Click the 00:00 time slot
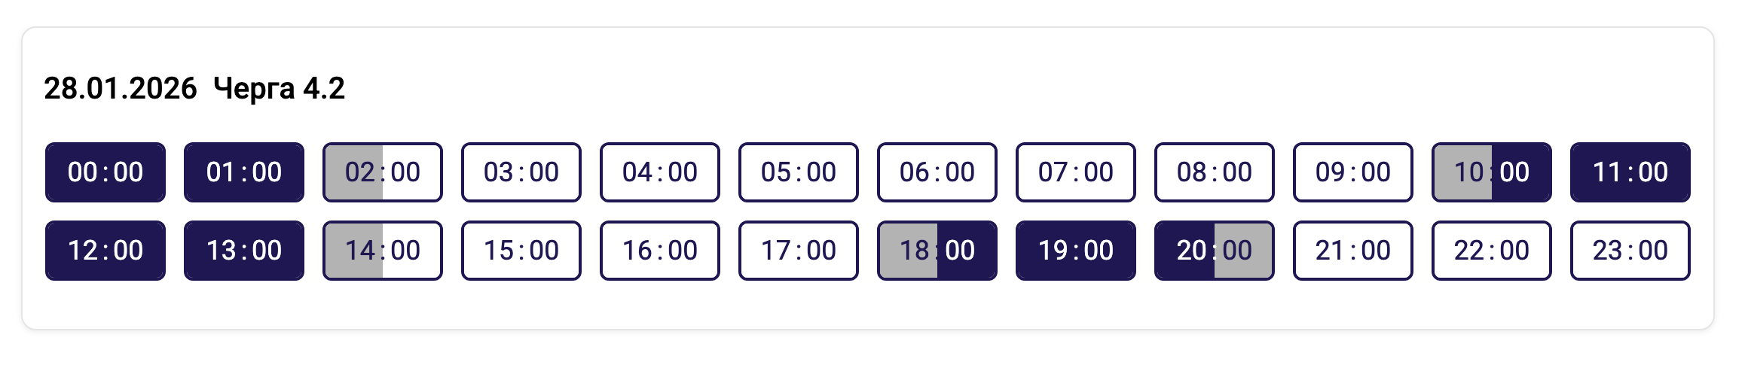 (105, 172)
